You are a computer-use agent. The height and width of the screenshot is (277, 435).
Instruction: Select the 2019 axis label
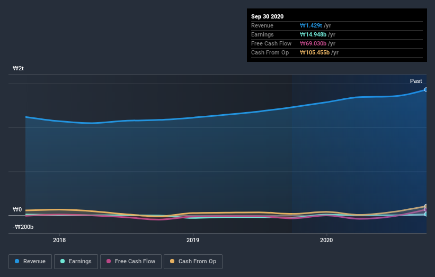193,240
